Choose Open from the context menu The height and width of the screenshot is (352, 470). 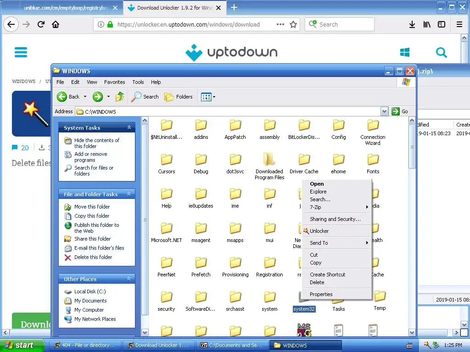tap(337, 184)
